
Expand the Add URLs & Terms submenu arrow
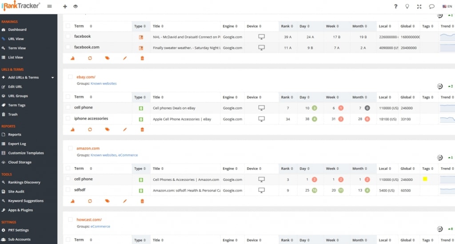[52, 77]
